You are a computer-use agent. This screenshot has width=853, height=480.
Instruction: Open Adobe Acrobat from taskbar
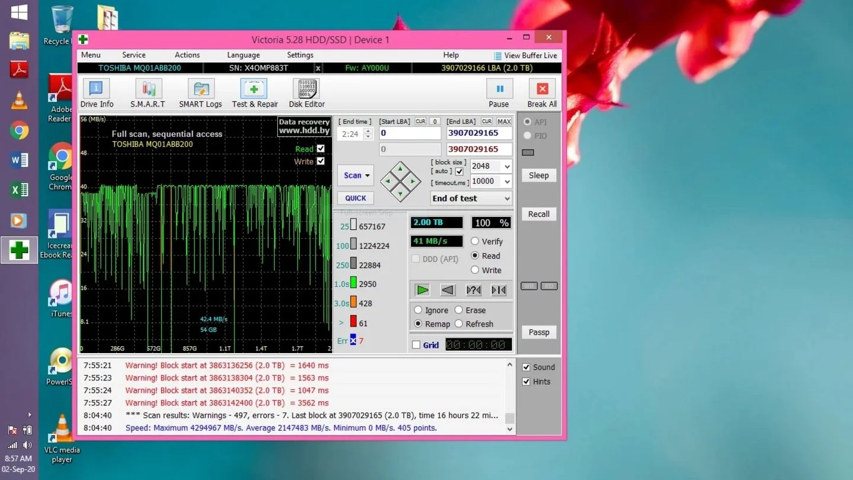pos(19,70)
